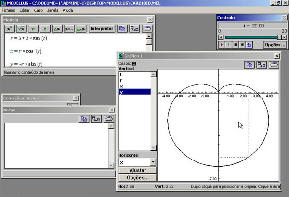Select variable r in Vertical list
289x197 pixels.
(135, 80)
